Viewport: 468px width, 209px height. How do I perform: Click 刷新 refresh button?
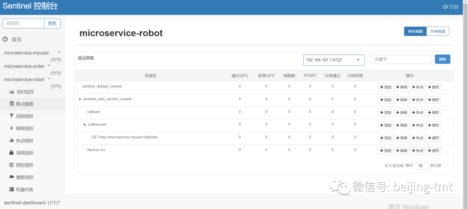click(442, 59)
